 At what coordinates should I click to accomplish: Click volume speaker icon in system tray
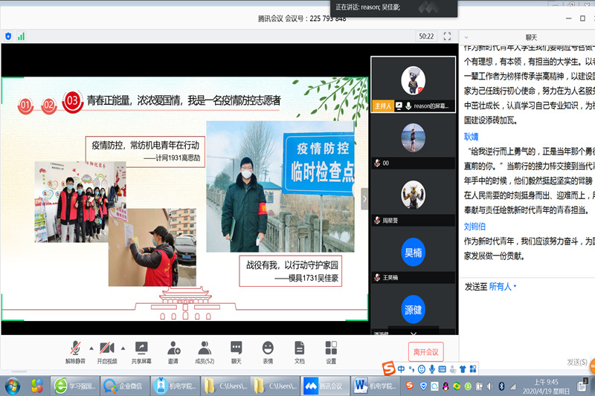pyautogui.click(x=490, y=386)
